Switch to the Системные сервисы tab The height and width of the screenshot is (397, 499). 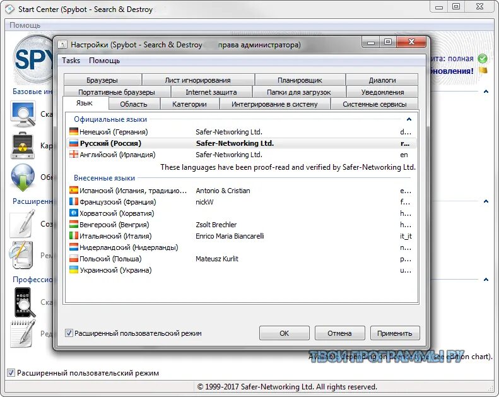pos(374,104)
